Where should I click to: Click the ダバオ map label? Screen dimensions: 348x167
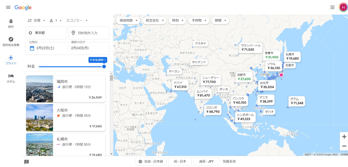[x=269, y=111]
